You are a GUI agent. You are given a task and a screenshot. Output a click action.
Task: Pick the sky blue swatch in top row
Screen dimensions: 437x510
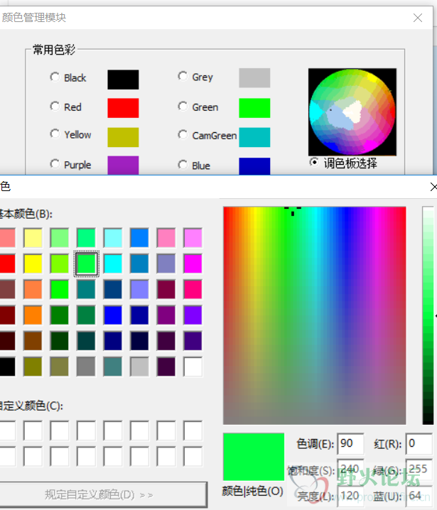[139, 238]
